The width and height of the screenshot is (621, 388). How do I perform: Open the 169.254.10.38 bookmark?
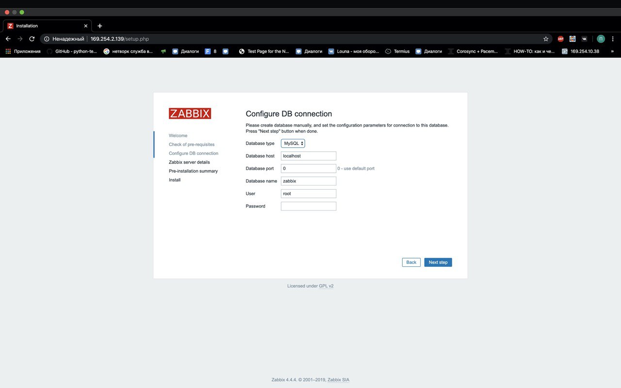(x=580, y=51)
